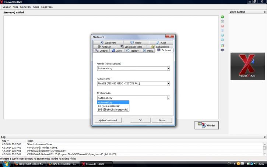Click the CS language indicator in tray
Viewport: 267px width, 167px height.
pyautogui.click(x=229, y=164)
